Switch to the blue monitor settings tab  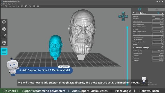(139, 9)
